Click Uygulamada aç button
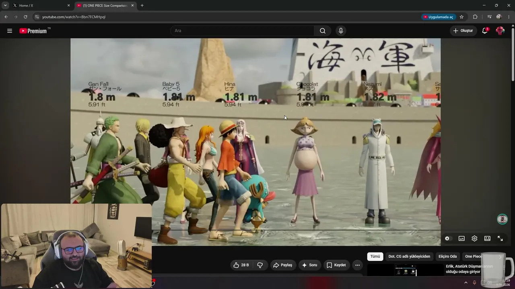The width and height of the screenshot is (515, 289). pos(438,17)
